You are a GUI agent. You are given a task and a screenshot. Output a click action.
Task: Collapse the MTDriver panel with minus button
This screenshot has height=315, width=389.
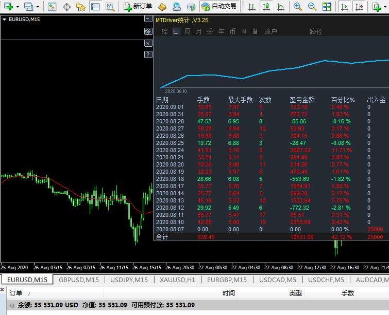coord(148,19)
